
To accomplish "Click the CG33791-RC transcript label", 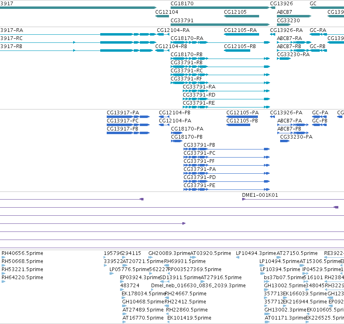I will click(187, 71).
